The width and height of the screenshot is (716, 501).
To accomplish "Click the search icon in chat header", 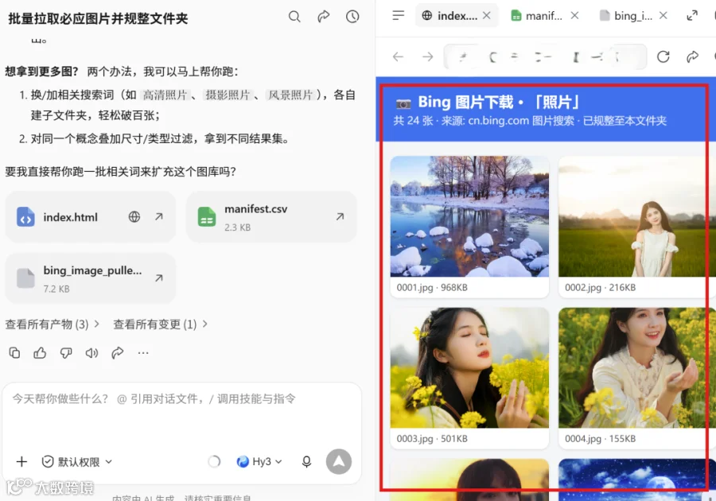I will (294, 17).
